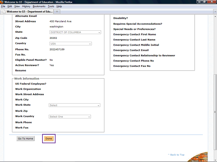Click Emergency Contact Relationship to Reviewer label
Image resolution: width=217 pixels, height=162 pixels.
pyautogui.click(x=144, y=55)
